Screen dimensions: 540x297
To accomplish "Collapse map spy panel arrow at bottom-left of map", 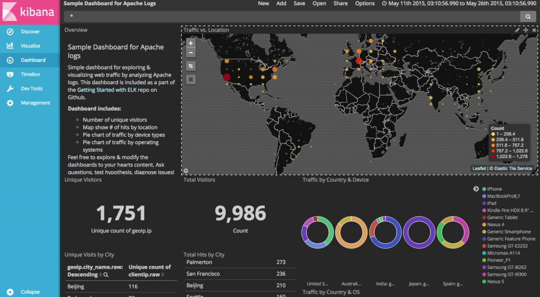I will [x=186, y=171].
